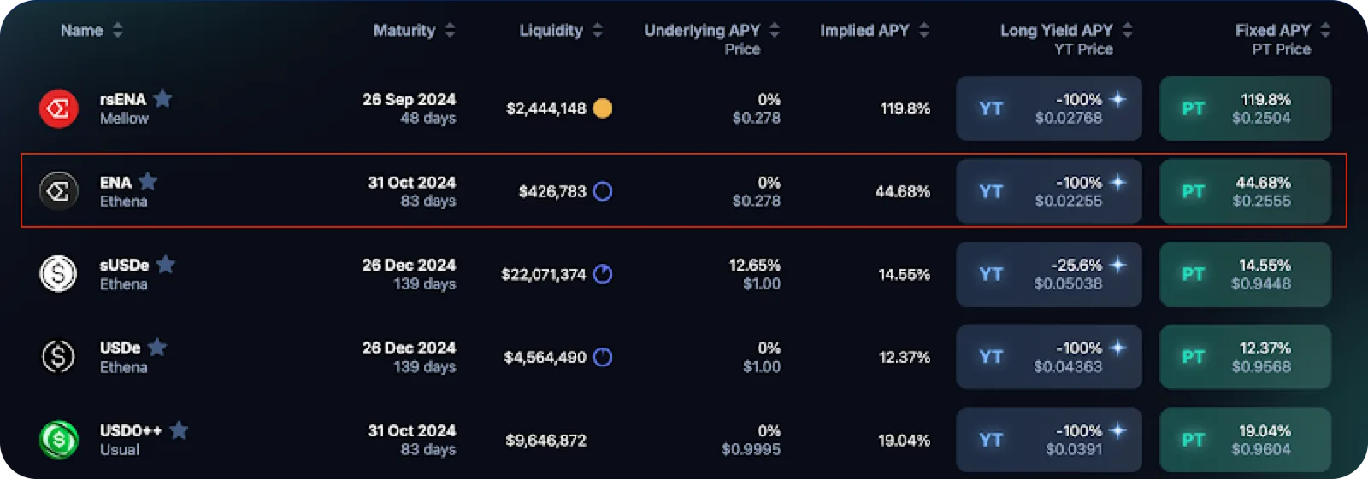Click the Long Yield APY column header
Viewport: 1368px width, 479px height.
[1057, 31]
